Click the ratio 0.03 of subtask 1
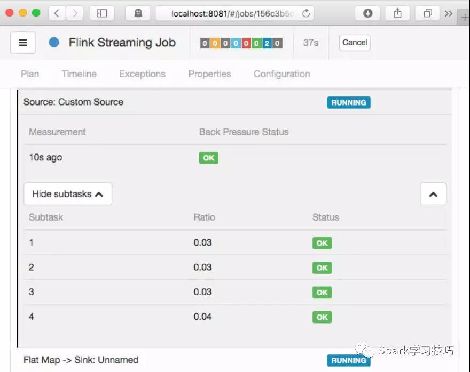470x372 pixels. pos(202,242)
